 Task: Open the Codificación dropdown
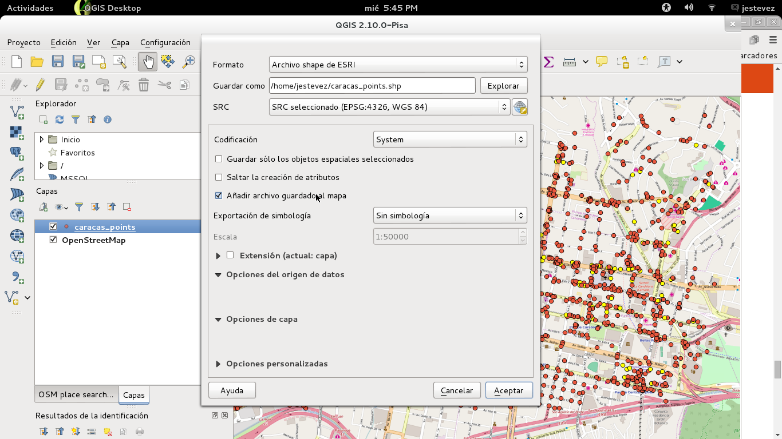tap(450, 139)
